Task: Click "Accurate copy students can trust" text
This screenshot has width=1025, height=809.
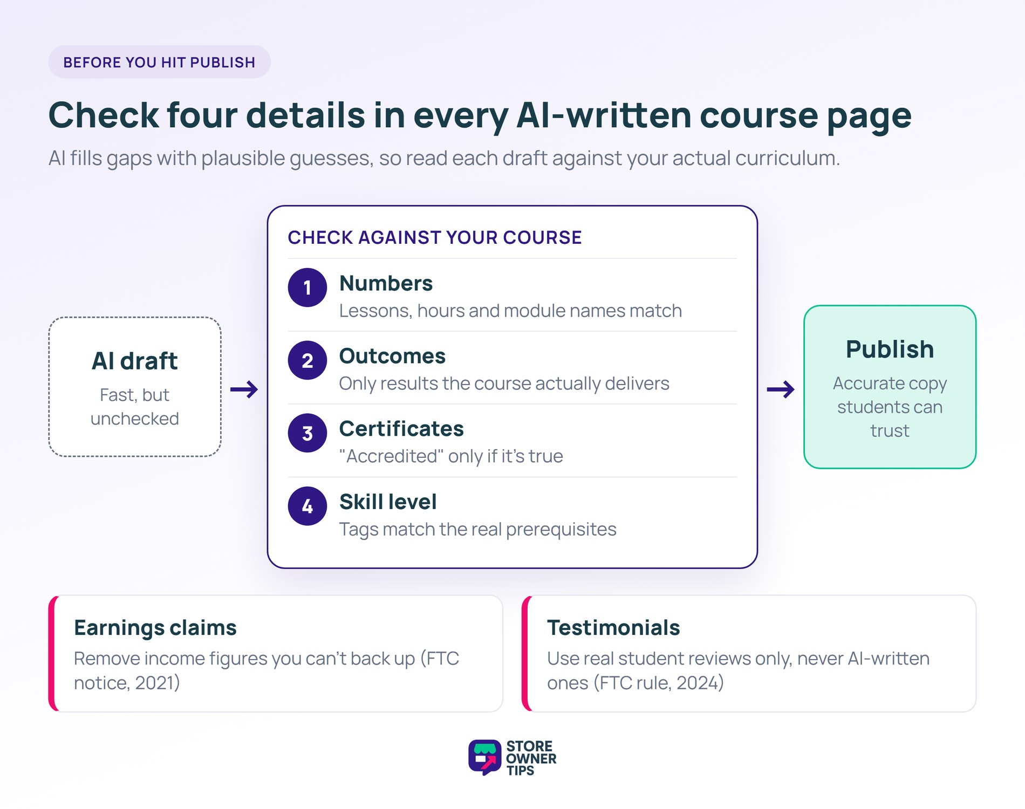Action: [x=890, y=407]
